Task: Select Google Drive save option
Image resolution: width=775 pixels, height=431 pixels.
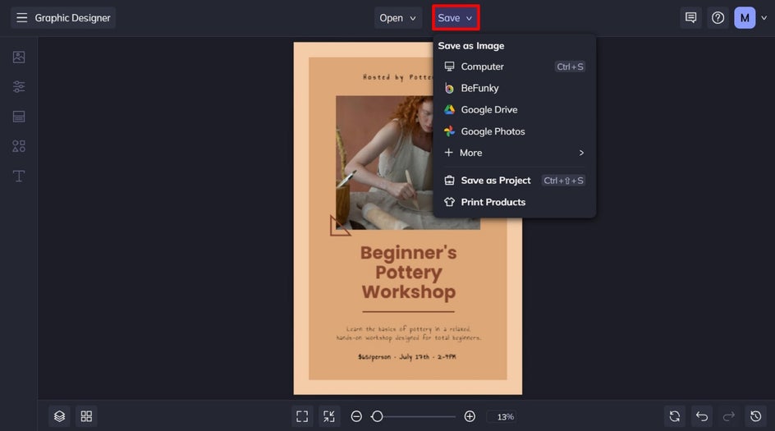Action: 488,109
